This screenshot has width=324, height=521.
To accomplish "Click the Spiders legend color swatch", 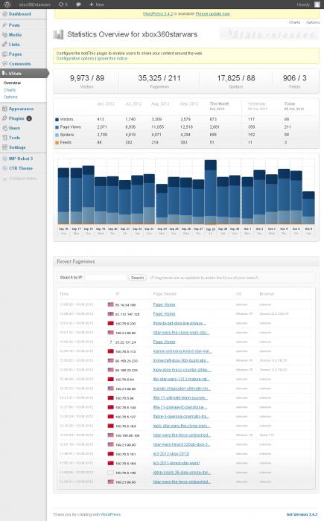I will point(57,135).
